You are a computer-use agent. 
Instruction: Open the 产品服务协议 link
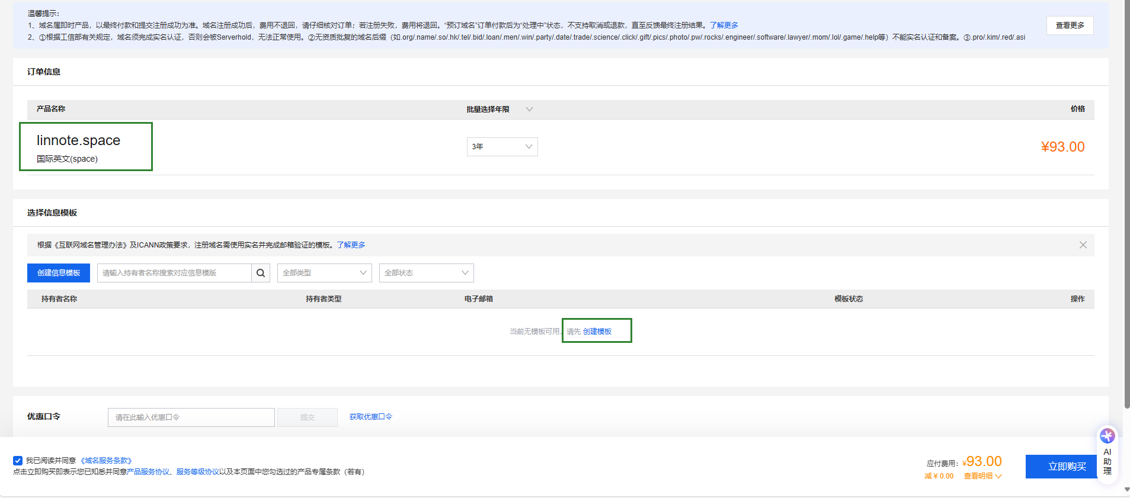click(x=148, y=472)
